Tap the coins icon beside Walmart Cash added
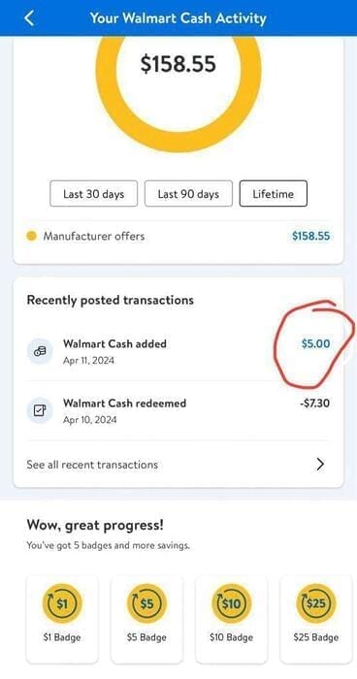The height and width of the screenshot is (679, 357). point(40,351)
